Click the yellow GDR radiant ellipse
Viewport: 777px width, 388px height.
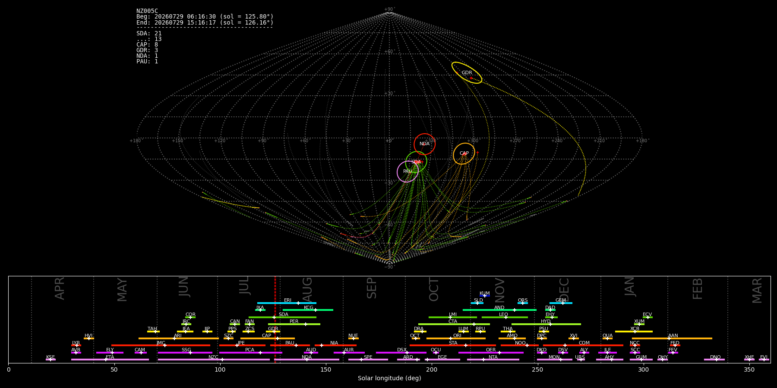[x=467, y=72]
